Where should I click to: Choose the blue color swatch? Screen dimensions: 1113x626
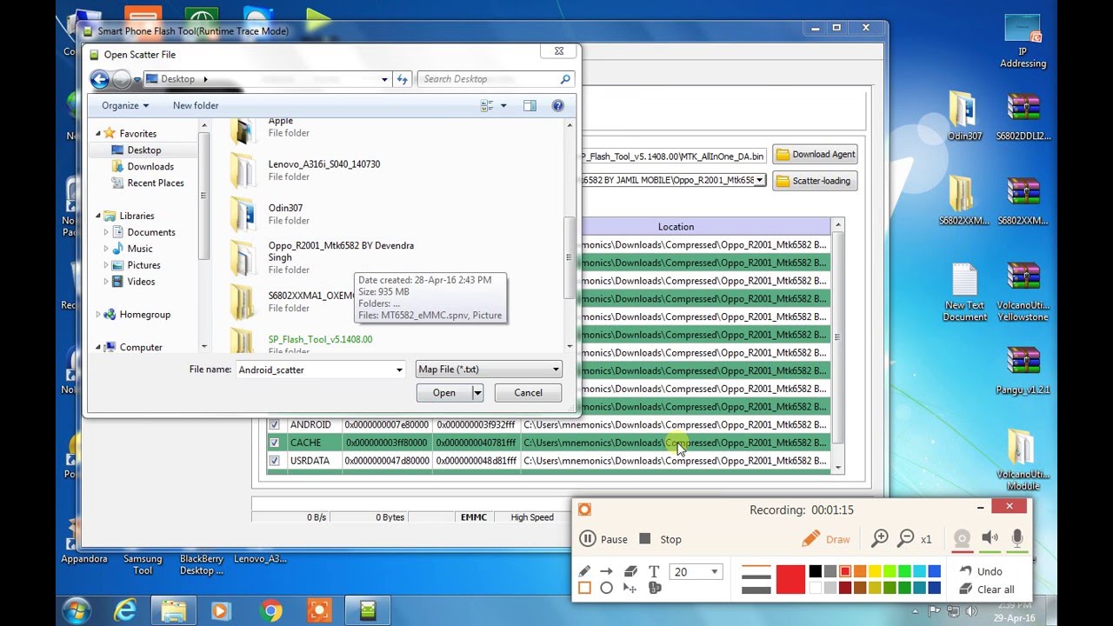point(934,571)
